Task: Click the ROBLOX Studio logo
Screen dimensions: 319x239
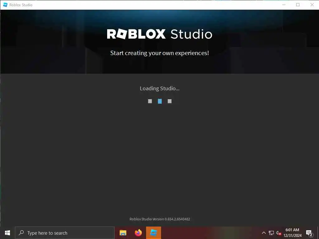Action: pyautogui.click(x=160, y=34)
